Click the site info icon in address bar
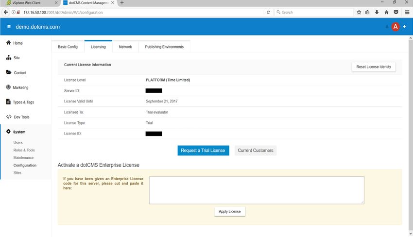Viewport: 413px width, 237px height. coord(14,12)
